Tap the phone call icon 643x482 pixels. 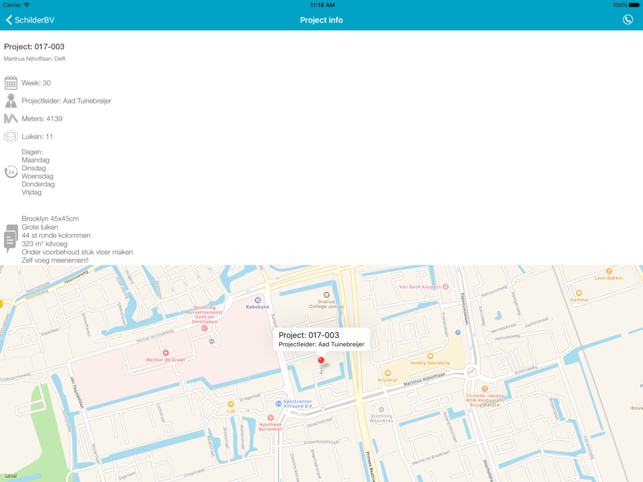628,20
